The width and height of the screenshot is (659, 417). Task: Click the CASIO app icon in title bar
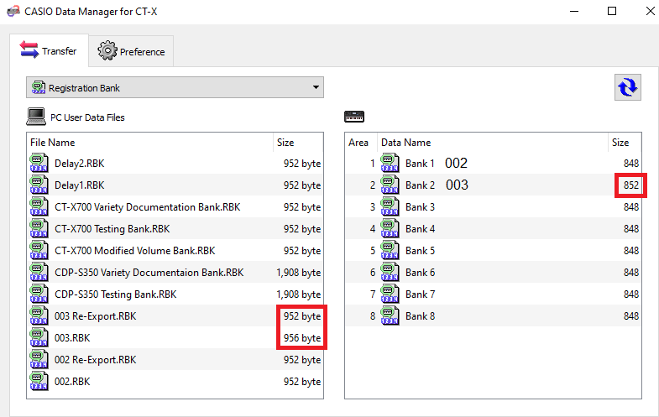pyautogui.click(x=13, y=11)
